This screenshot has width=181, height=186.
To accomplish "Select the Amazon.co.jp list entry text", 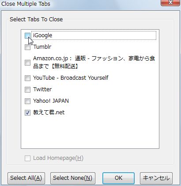I will pos(94,62).
